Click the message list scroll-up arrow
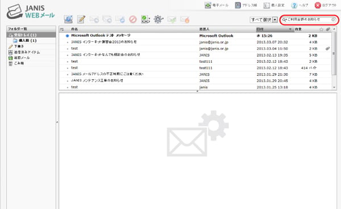This screenshot has height=209, width=341. pyautogui.click(x=334, y=29)
